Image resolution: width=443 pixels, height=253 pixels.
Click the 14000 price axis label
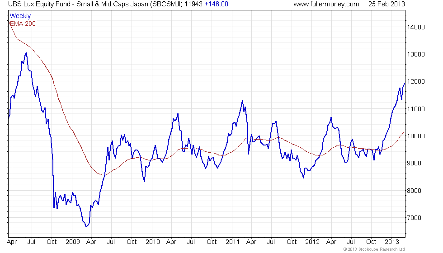(x=416, y=28)
